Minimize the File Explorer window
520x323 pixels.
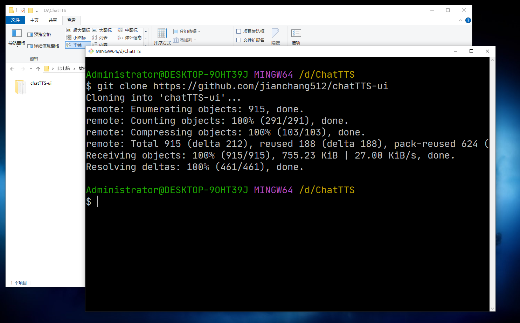432,10
